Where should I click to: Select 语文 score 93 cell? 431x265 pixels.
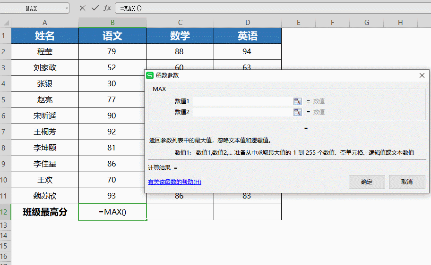click(112, 196)
